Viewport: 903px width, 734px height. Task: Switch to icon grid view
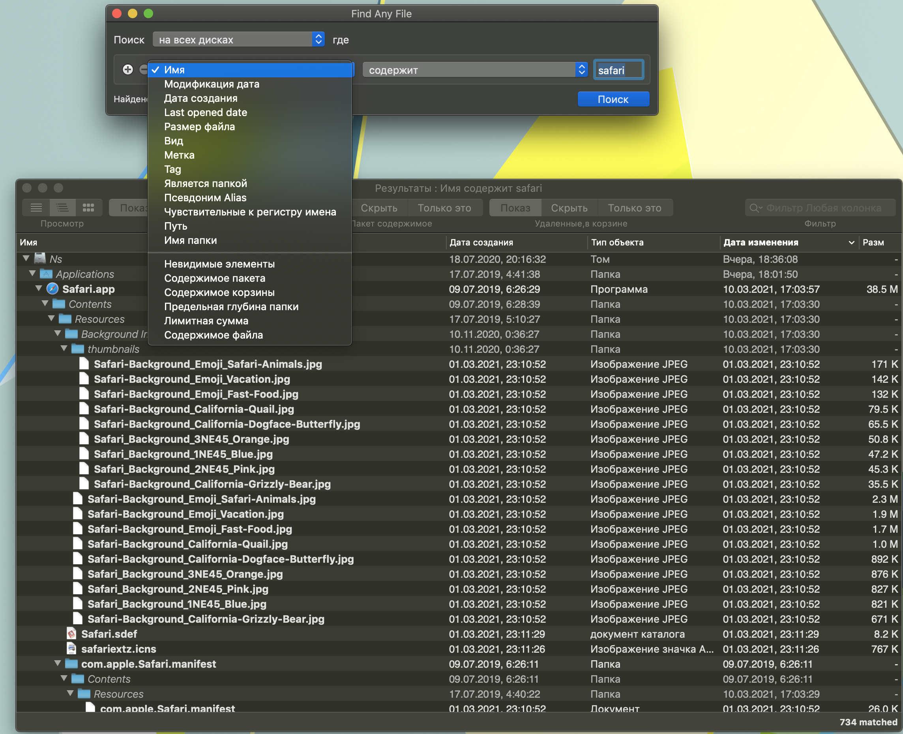click(88, 208)
